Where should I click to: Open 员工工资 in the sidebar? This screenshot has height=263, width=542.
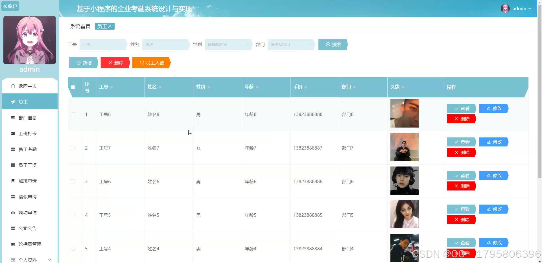click(x=30, y=165)
